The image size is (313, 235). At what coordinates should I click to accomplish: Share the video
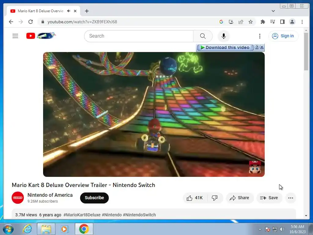pyautogui.click(x=240, y=198)
